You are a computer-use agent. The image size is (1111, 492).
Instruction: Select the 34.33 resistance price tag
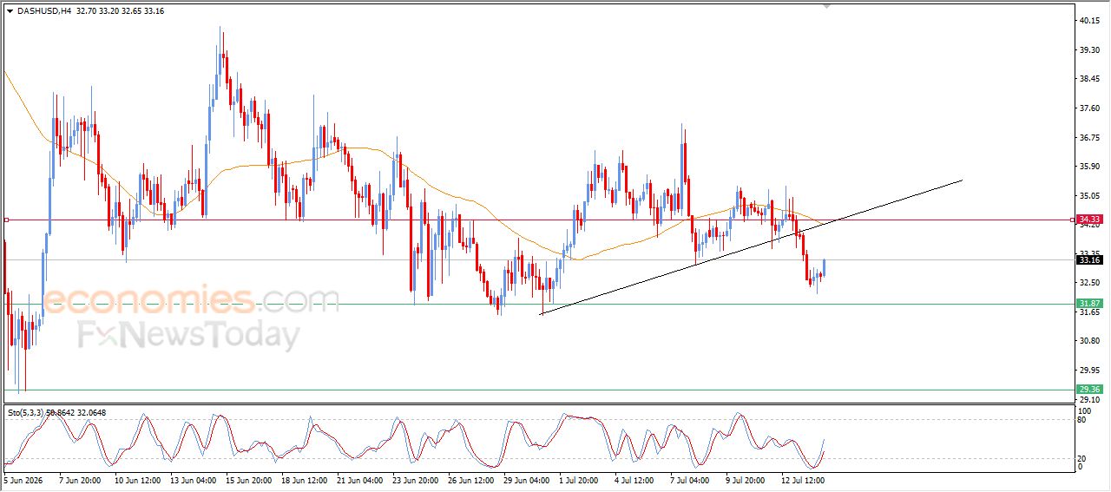tap(1089, 220)
